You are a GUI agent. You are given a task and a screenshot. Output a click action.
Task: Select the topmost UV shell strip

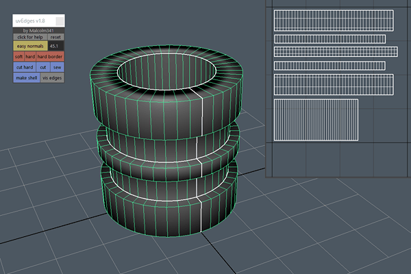(329, 18)
